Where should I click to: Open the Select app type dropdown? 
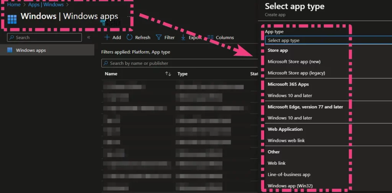(x=328, y=40)
